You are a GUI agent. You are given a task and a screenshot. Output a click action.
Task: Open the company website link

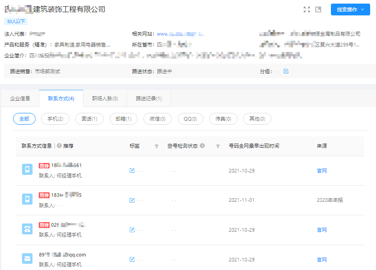click(x=179, y=34)
